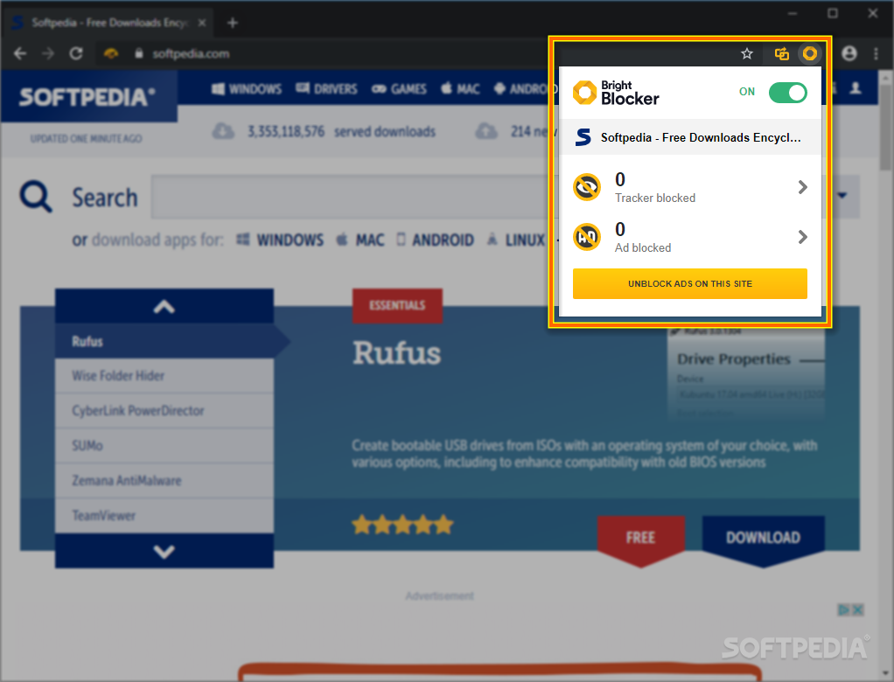Viewport: 894px width, 682px height.
Task: Click the 'Tracker blocked' label
Action: click(x=655, y=198)
